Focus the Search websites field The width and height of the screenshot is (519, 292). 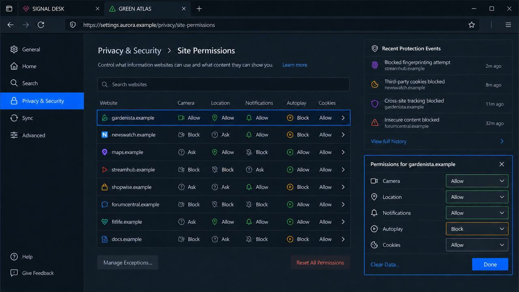223,84
